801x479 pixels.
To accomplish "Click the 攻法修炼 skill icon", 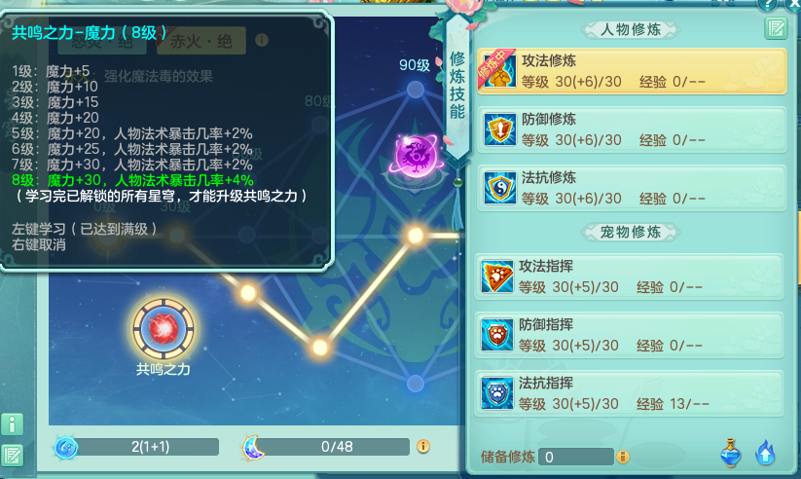I will (498, 71).
